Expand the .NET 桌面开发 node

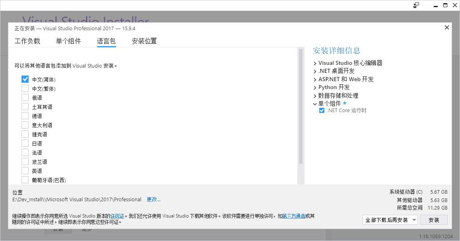click(x=315, y=71)
